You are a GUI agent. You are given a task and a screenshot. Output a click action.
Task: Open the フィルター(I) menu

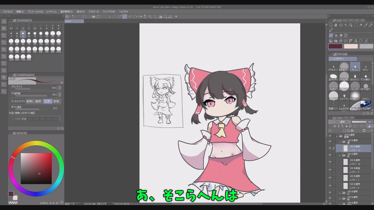[x=93, y=11]
